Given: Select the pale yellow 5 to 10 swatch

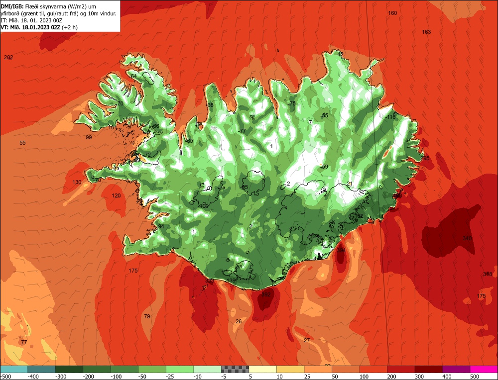Looking at the screenshot, I should (262, 369).
